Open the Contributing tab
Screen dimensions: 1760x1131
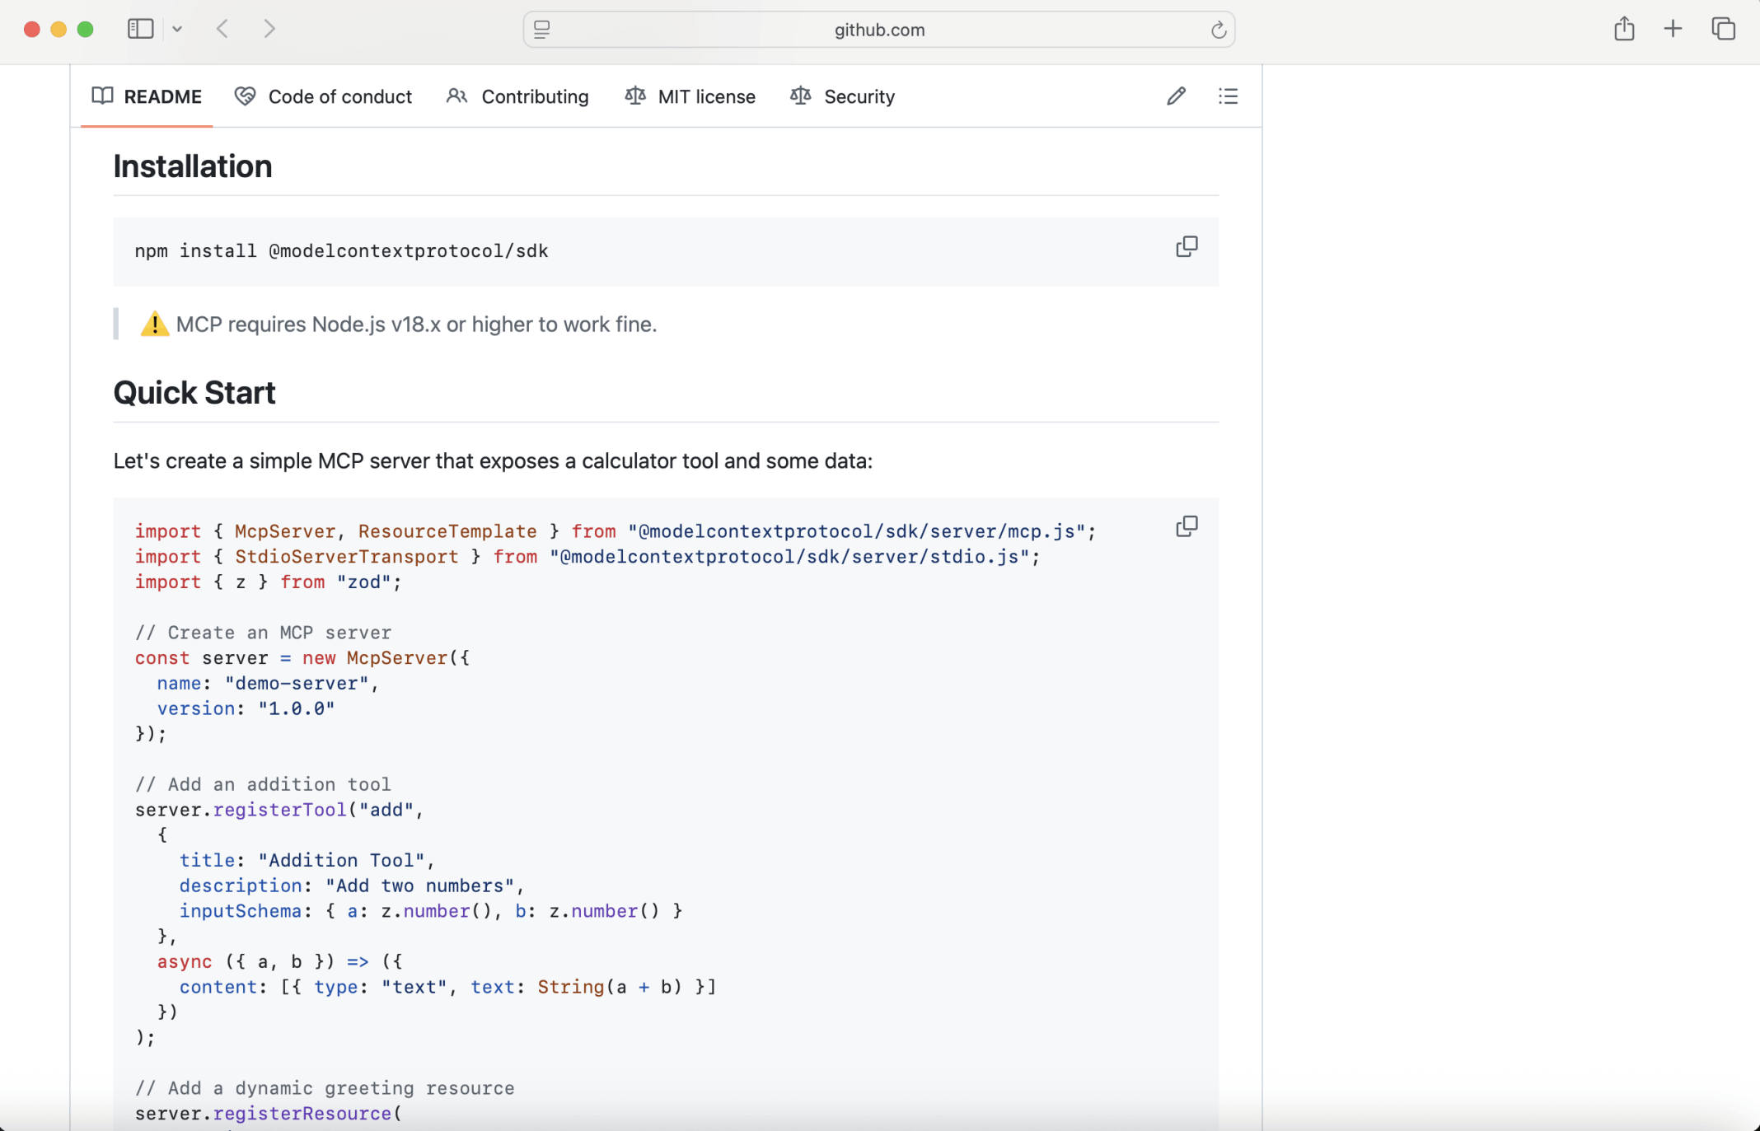coord(517,96)
